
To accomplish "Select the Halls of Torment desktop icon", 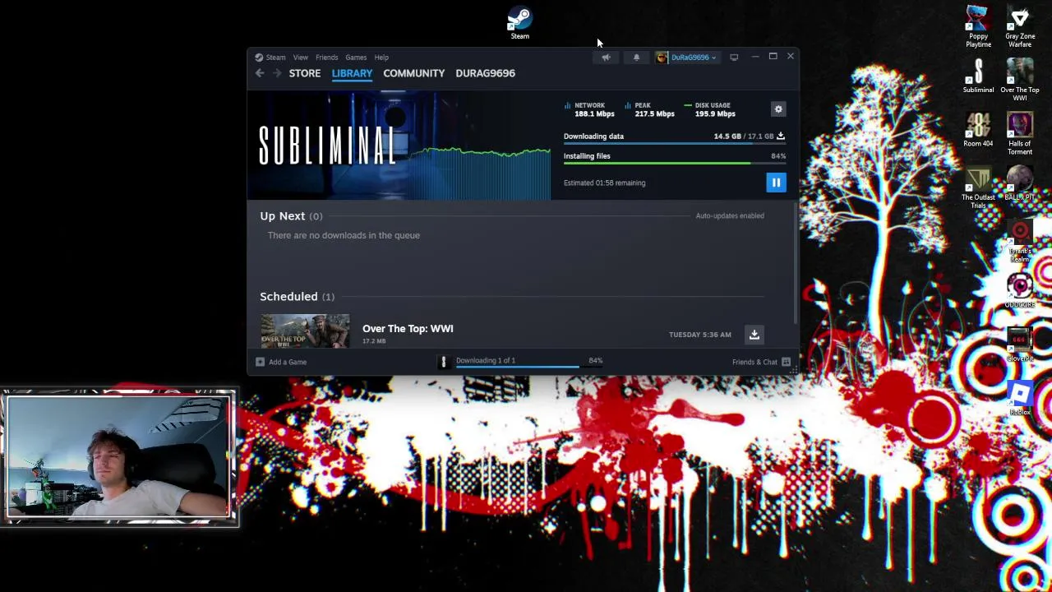I will point(1020,134).
